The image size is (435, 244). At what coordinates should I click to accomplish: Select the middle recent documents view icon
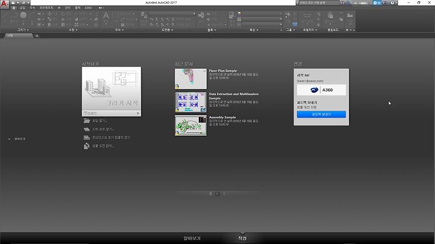(217, 193)
